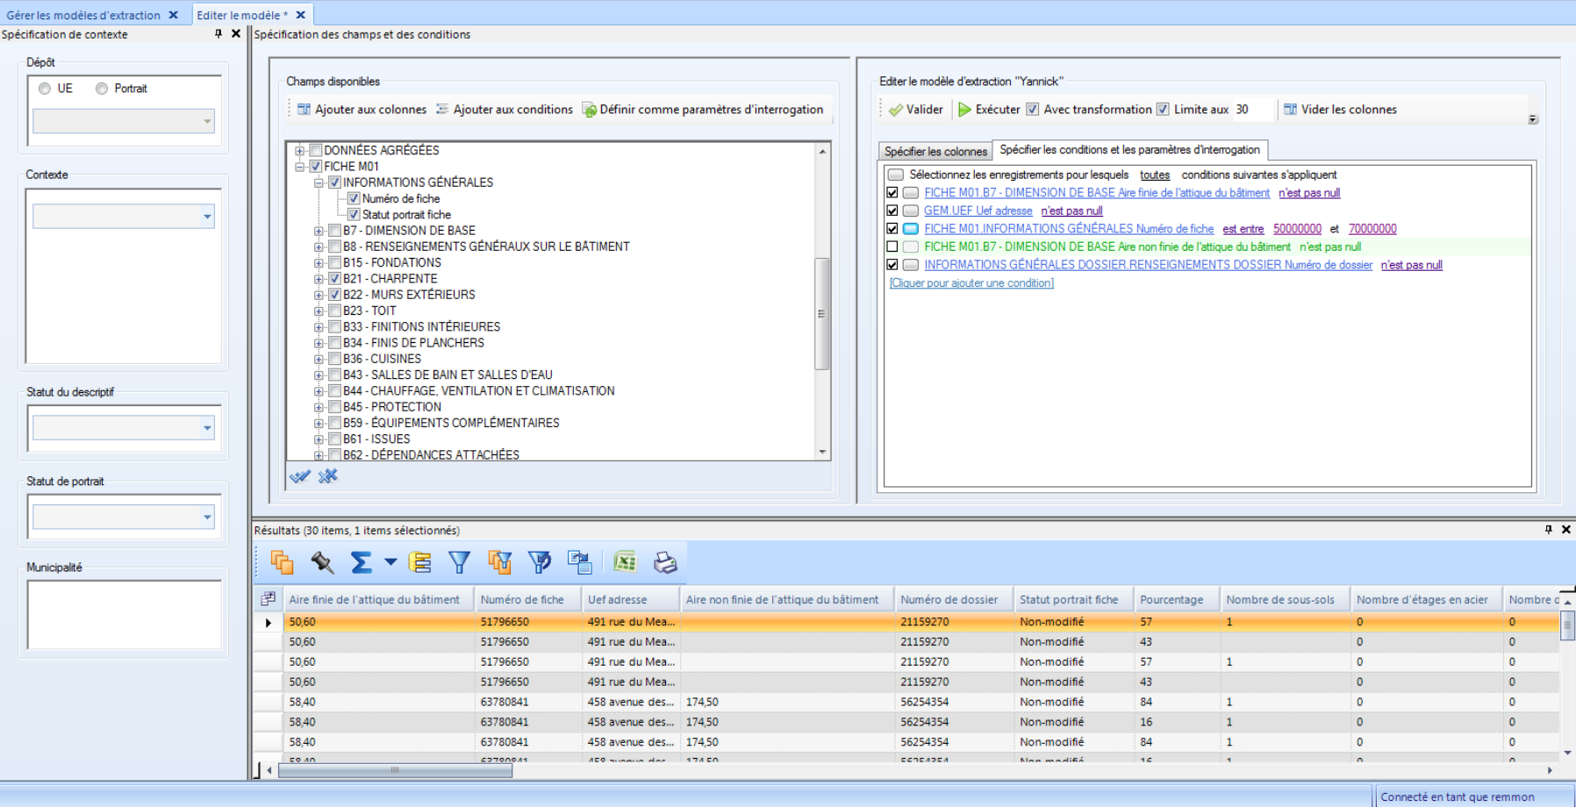Select the UE radio button

pos(45,89)
